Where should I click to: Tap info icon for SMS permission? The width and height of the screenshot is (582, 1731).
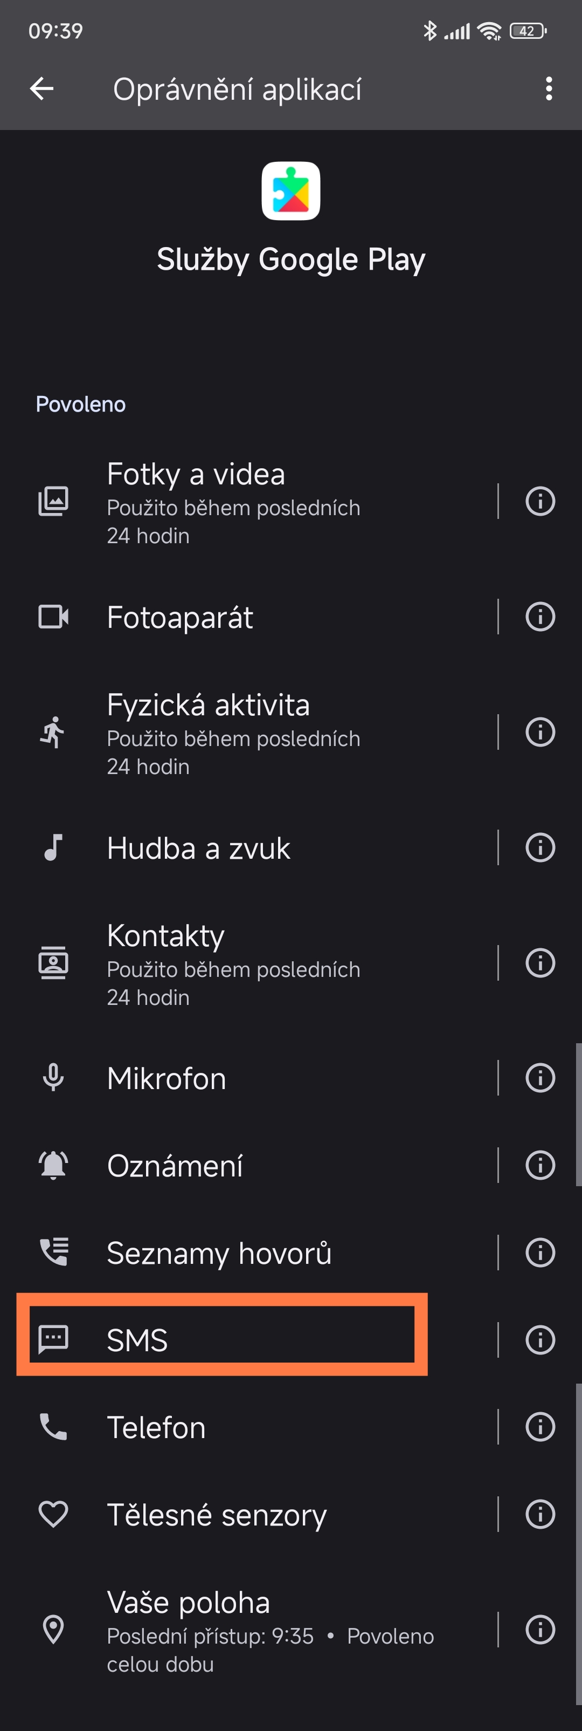(540, 1339)
